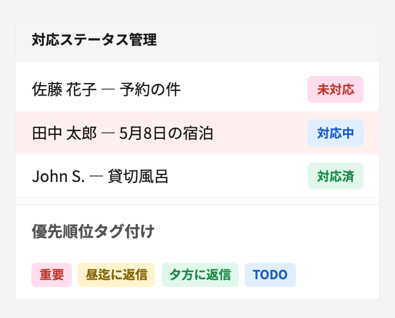This screenshot has width=395, height=318.
Task: Click the 優先順位タグ付け section heading
Action: point(93,232)
